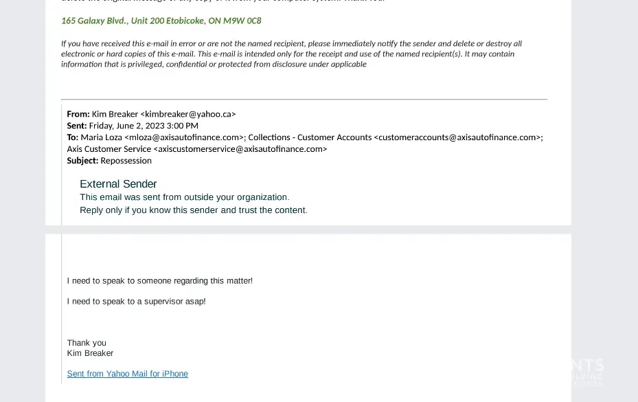Click the "sent from outside your organization" notice
Viewport: 638px width, 402px height.
click(x=184, y=197)
